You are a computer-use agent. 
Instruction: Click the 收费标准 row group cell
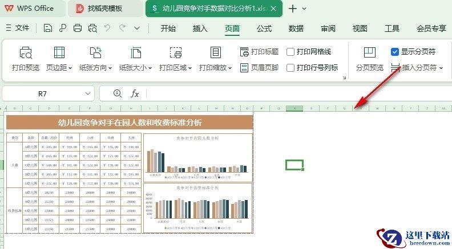pos(14,211)
